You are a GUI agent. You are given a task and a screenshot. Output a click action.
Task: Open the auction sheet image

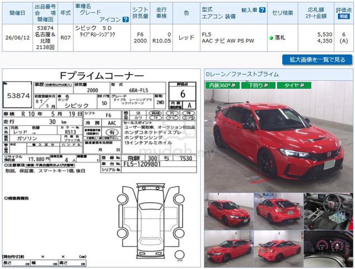101,168
